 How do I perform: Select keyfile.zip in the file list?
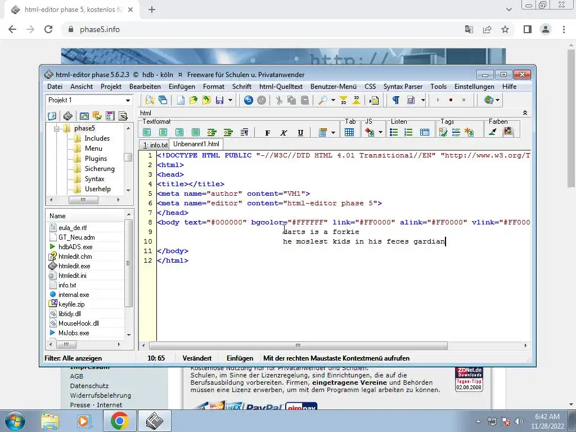pyautogui.click(x=71, y=304)
